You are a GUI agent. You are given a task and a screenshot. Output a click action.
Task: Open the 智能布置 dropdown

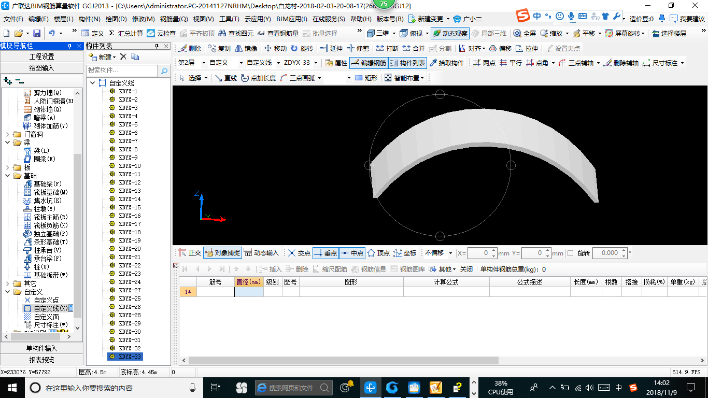click(x=422, y=78)
